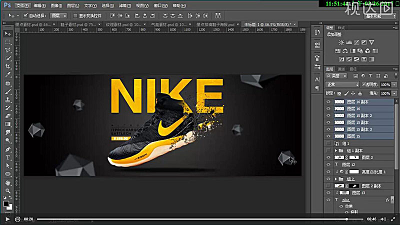Enable Show Transform Controls (显示变换控件) checkbox

tap(75, 15)
